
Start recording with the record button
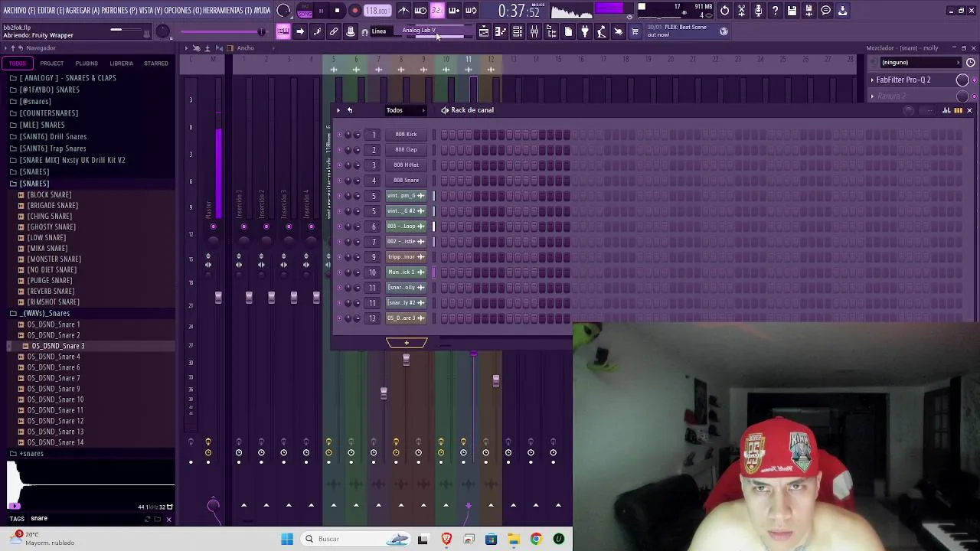[x=355, y=11]
